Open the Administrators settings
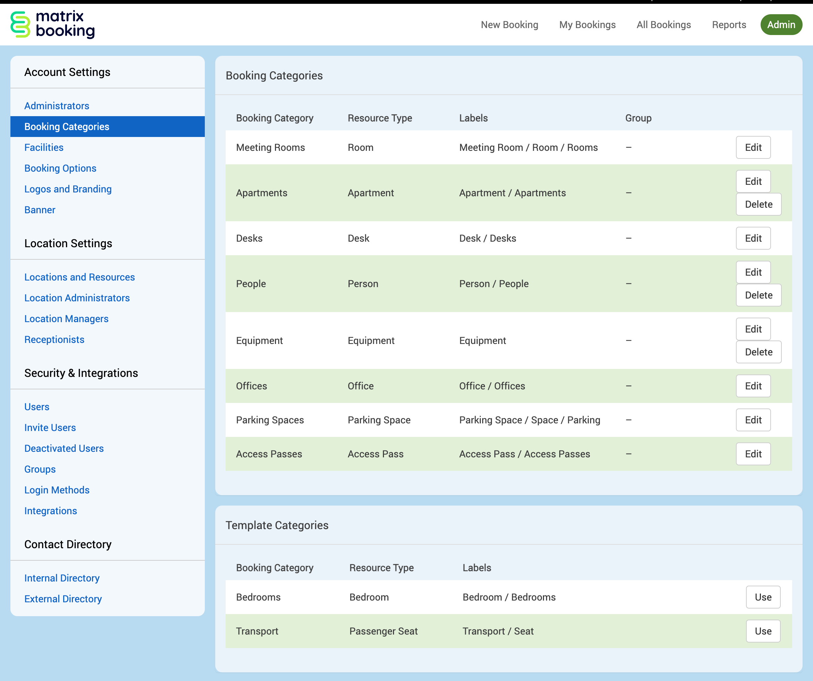Image resolution: width=813 pixels, height=681 pixels. pos(57,105)
